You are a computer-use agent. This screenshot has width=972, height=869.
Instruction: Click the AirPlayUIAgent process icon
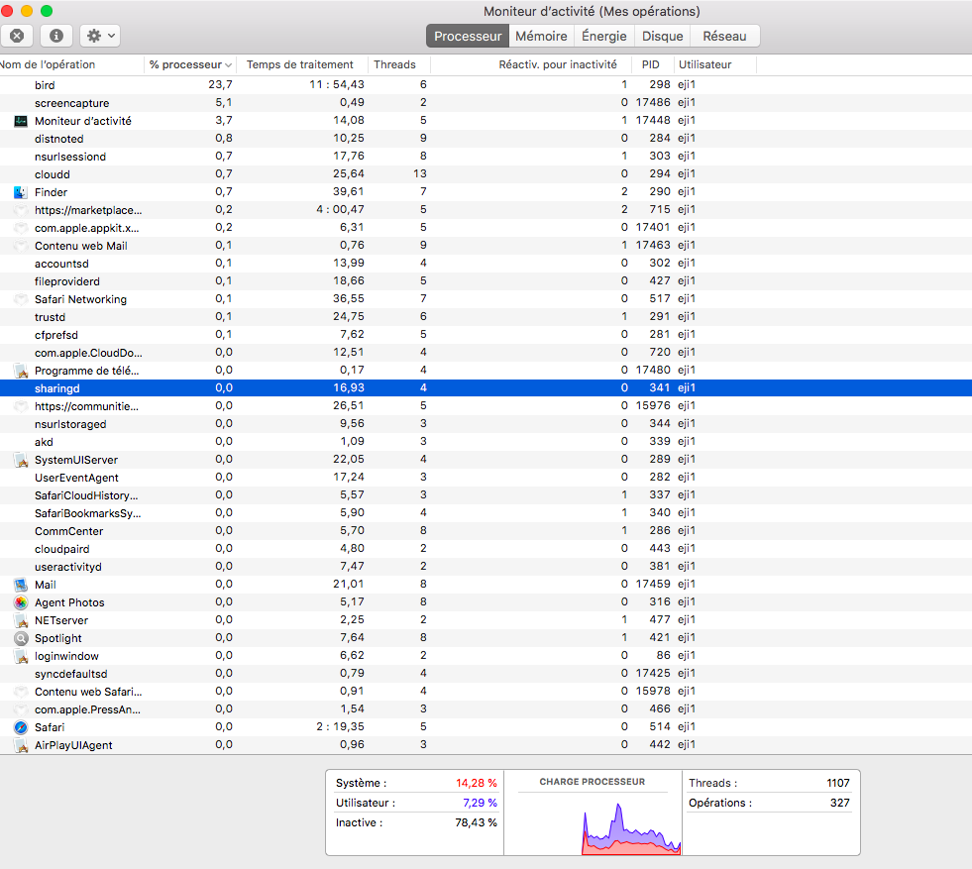tap(21, 745)
